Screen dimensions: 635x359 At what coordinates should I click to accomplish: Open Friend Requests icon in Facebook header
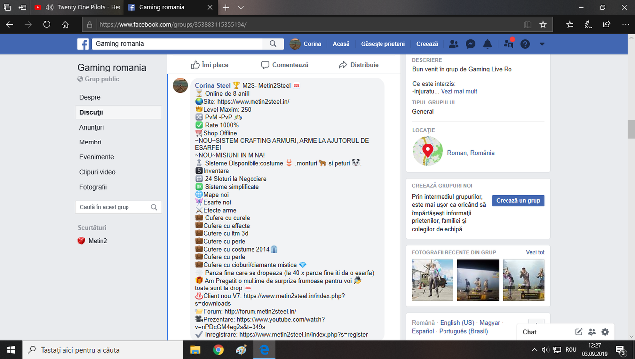tap(453, 44)
